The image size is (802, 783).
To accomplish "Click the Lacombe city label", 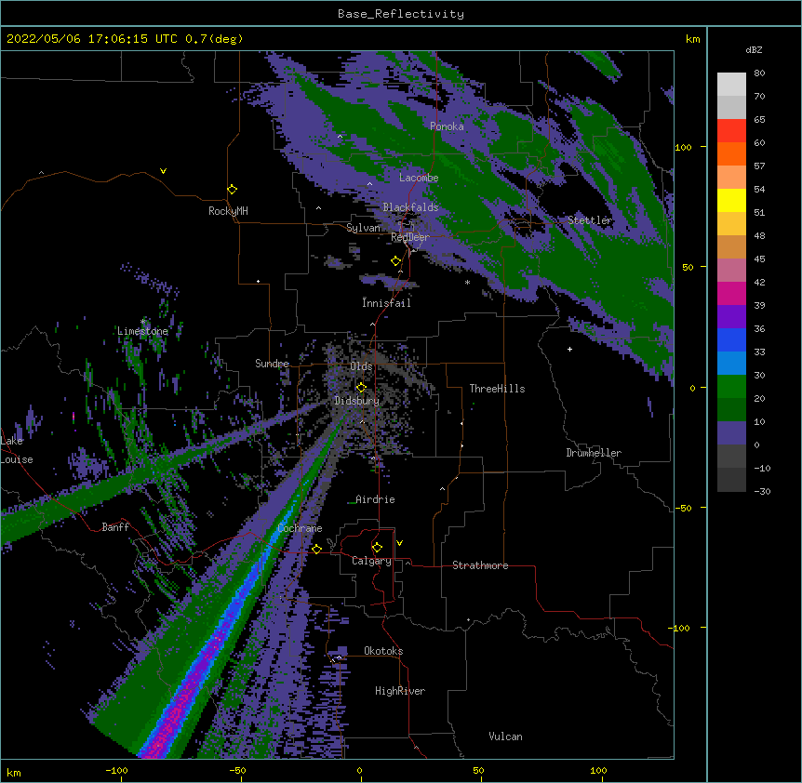I will 419,178.
